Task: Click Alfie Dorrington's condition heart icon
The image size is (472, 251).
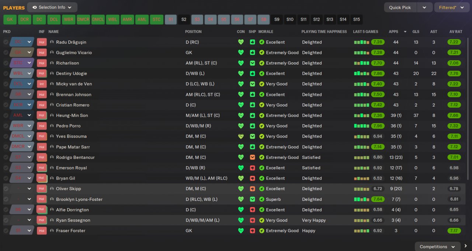Action: 241,210
